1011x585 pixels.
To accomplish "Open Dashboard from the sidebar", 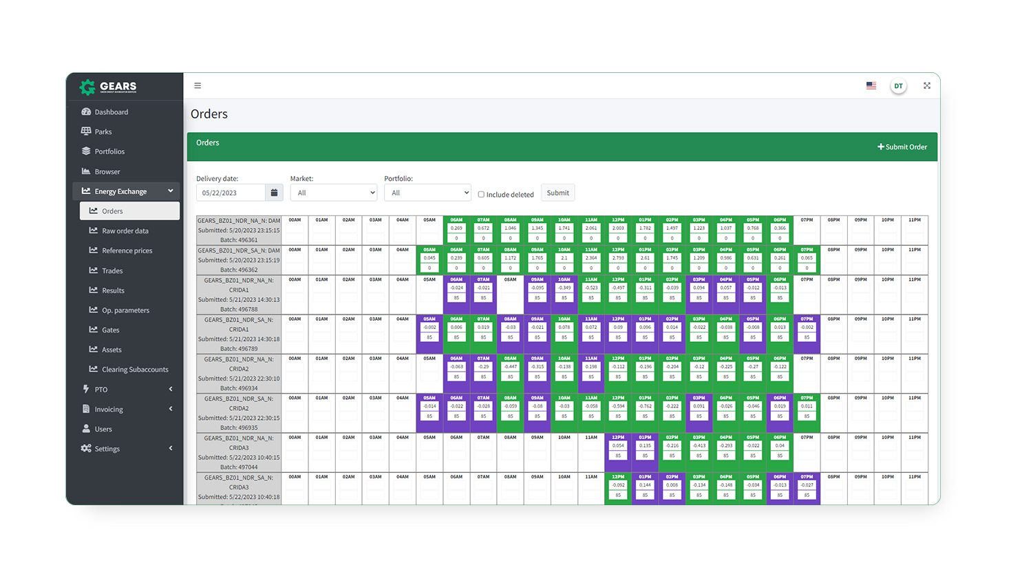I will click(111, 112).
